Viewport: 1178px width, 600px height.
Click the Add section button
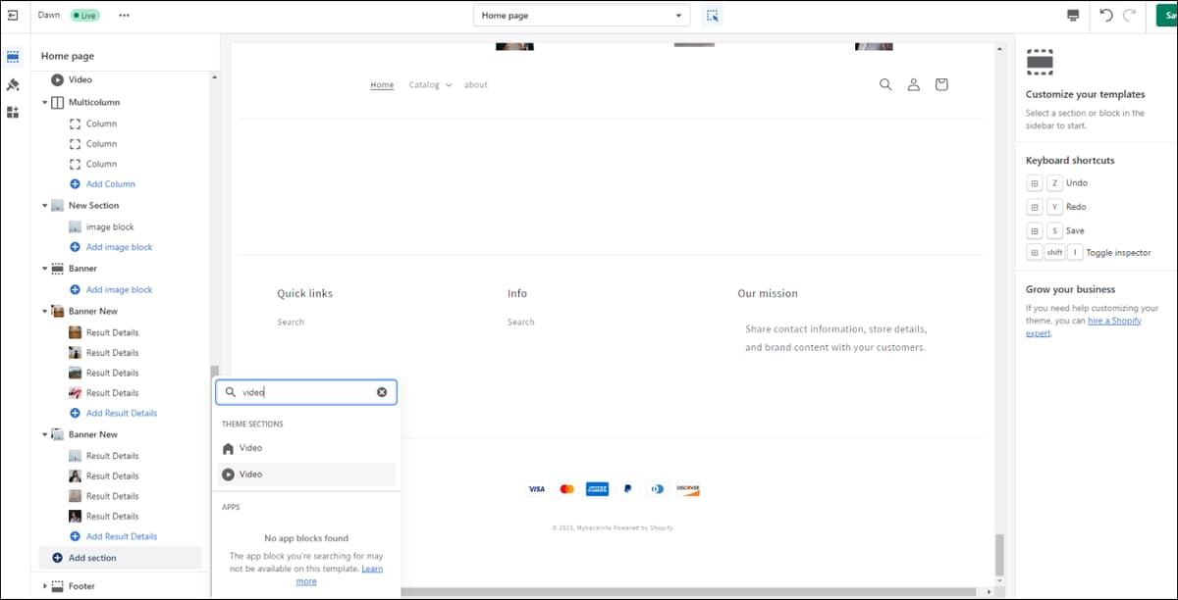tap(120, 558)
